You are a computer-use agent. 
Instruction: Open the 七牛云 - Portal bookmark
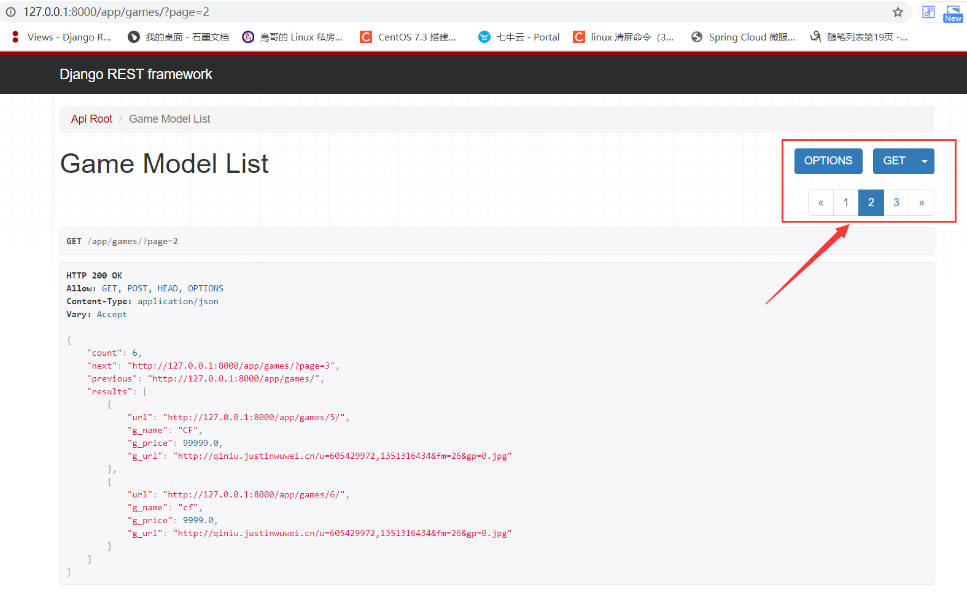click(519, 37)
